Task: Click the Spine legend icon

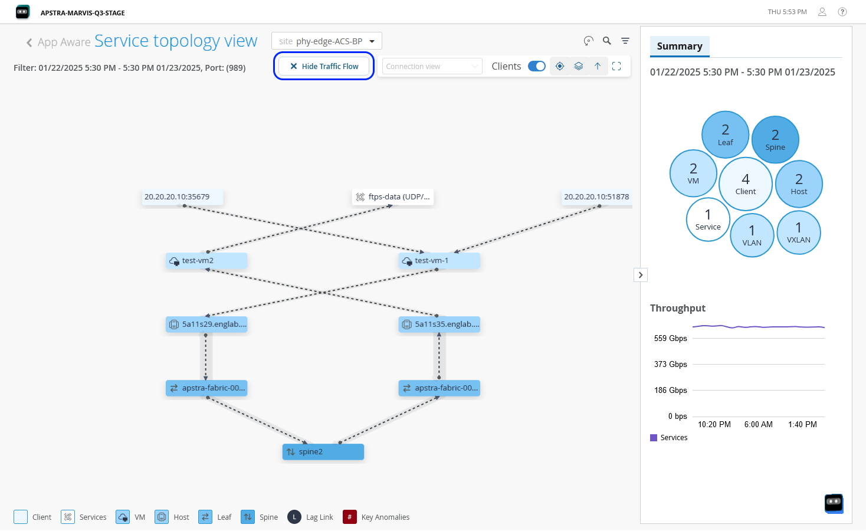Action: pyautogui.click(x=248, y=517)
